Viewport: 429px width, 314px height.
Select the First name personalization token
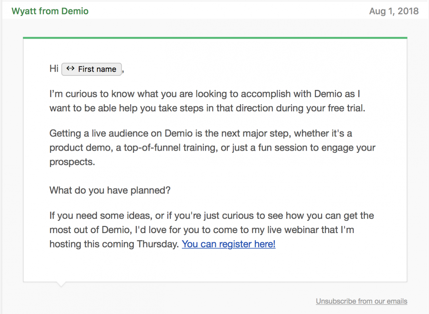tap(92, 69)
